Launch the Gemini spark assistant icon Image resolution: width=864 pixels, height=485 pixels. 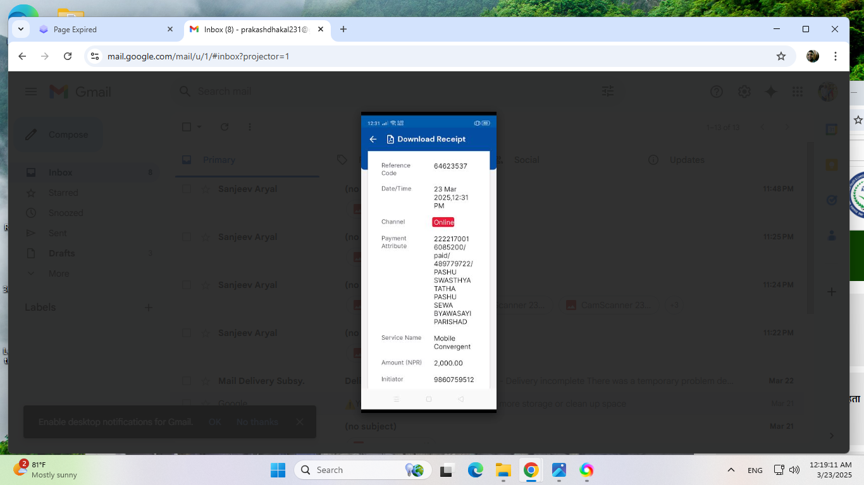click(x=770, y=92)
